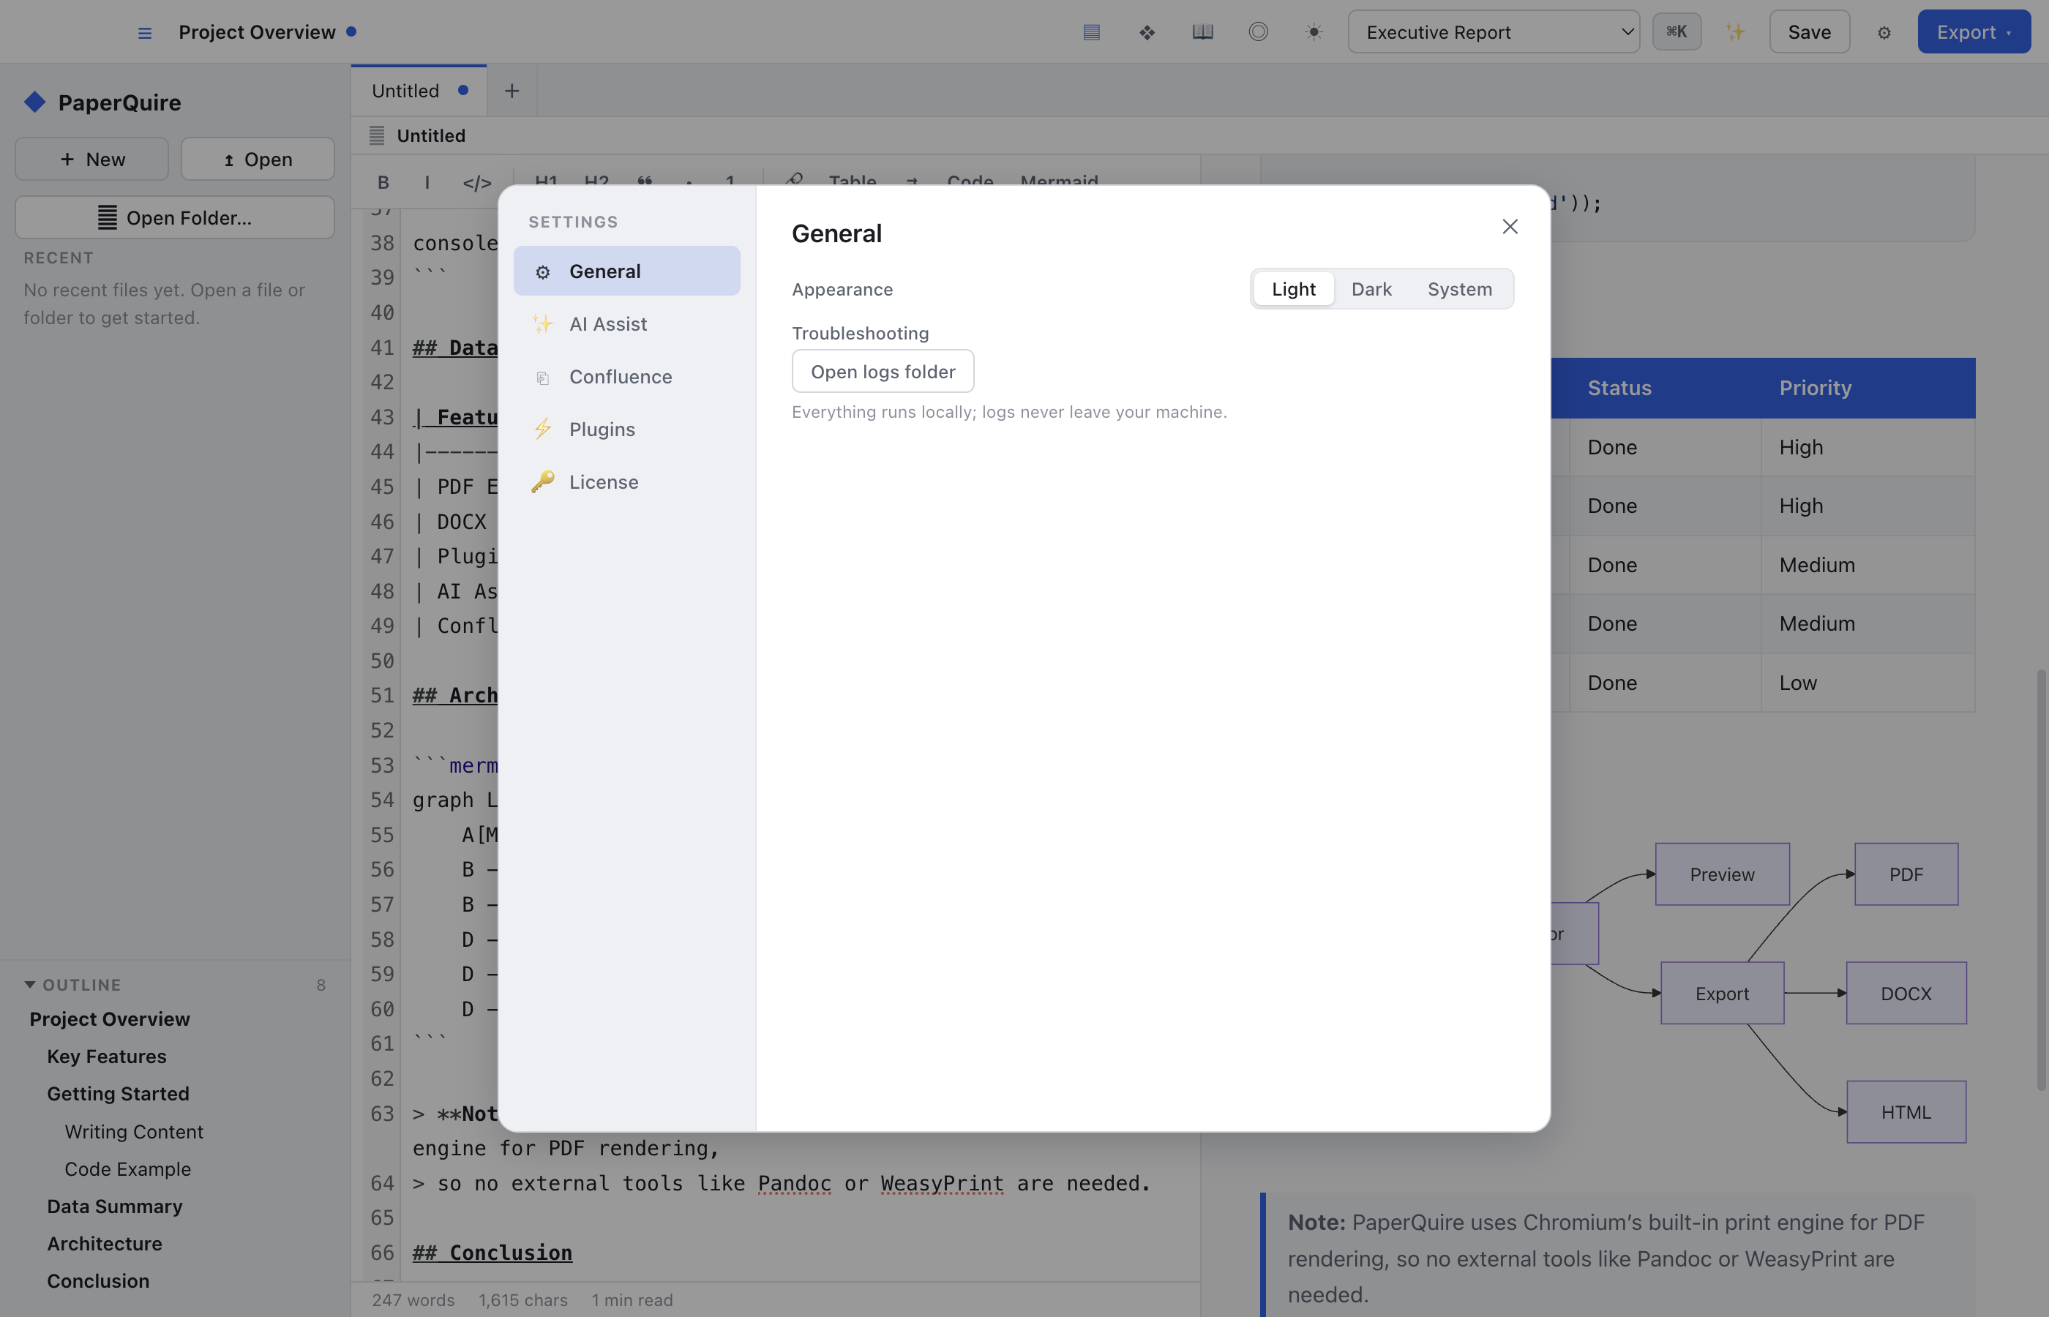Viewport: 2049px width, 1317px height.
Task: Click the '## Conclusion' heading in the editor
Action: (492, 1253)
